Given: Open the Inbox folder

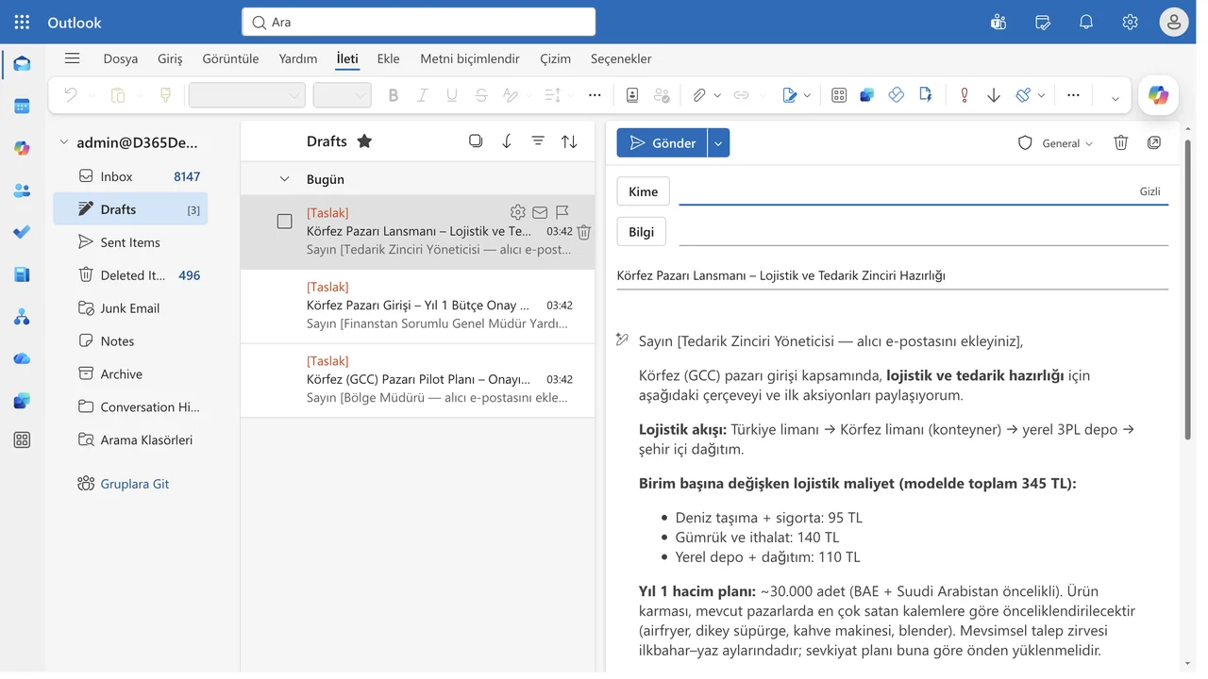Looking at the screenshot, I should coord(130,176).
